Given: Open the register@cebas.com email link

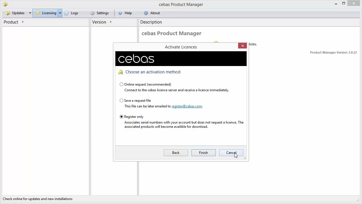Looking at the screenshot, I should pos(187,106).
